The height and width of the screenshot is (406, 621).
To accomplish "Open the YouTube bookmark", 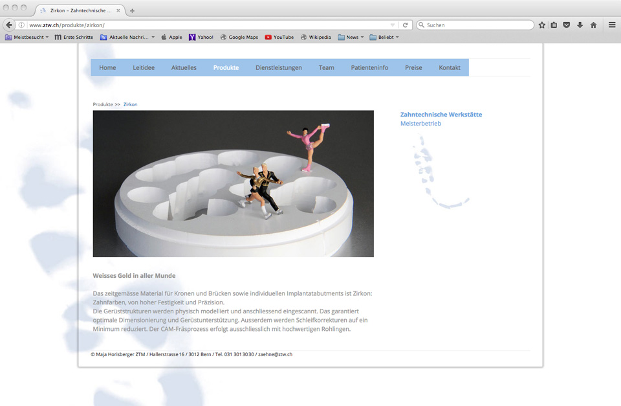I will 279,38.
